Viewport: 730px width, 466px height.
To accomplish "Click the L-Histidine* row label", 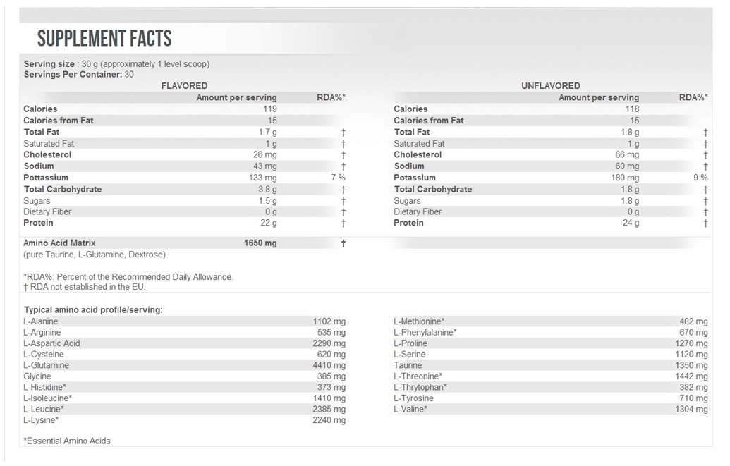I will (x=44, y=387).
